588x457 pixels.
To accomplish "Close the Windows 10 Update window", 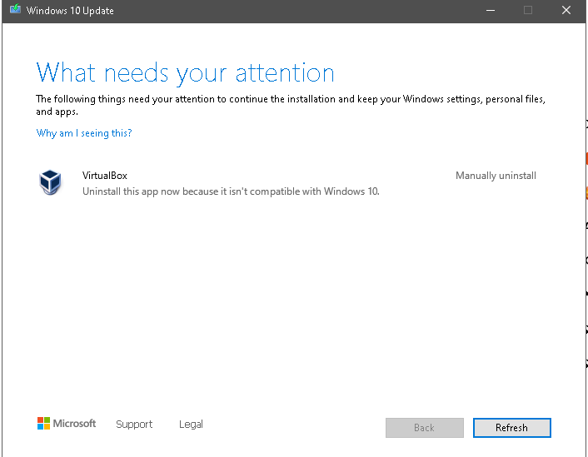I will (x=566, y=10).
